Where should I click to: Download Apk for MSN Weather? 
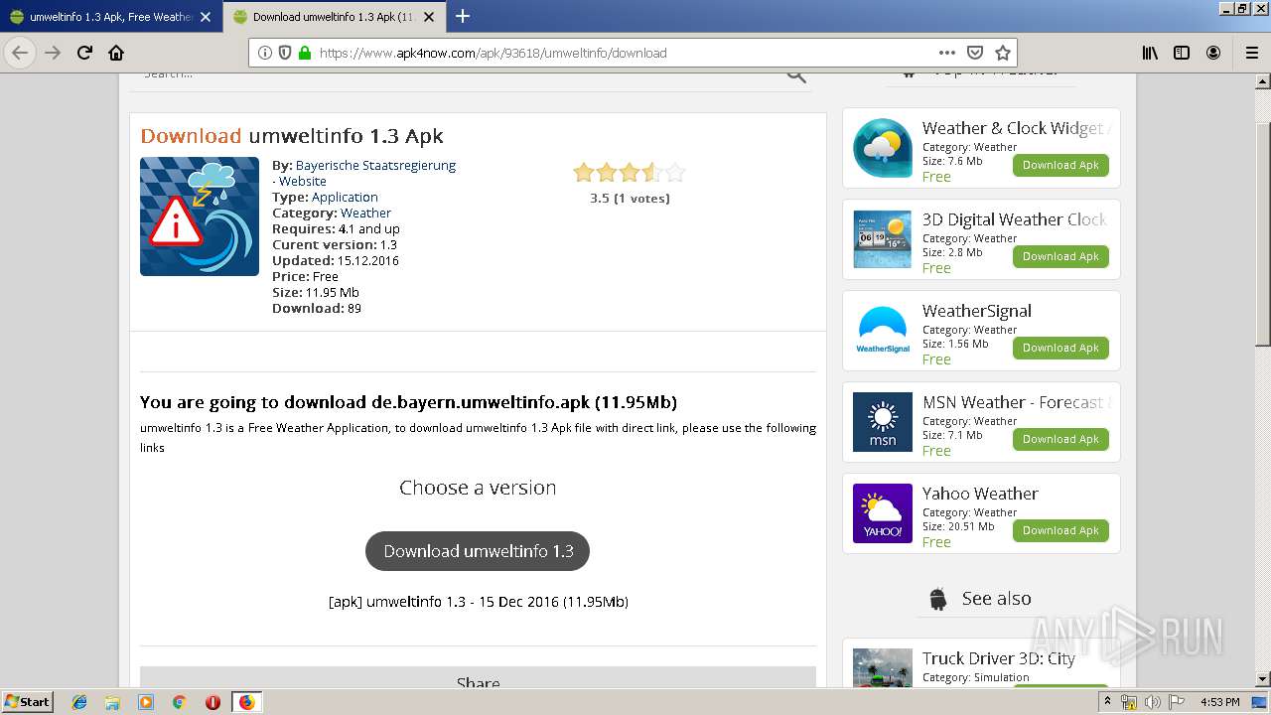[1060, 439]
